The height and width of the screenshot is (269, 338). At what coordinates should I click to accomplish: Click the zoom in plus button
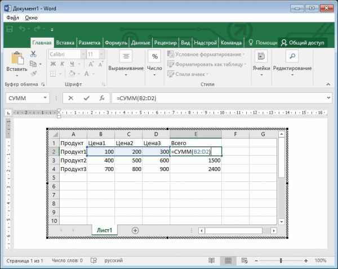306,261
